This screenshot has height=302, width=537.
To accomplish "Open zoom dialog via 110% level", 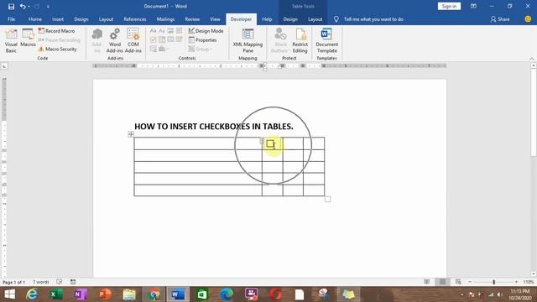I will click(x=529, y=282).
